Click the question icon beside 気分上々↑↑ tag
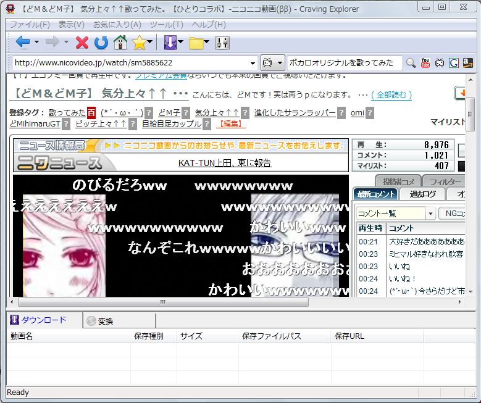481x403 pixels. point(245,113)
